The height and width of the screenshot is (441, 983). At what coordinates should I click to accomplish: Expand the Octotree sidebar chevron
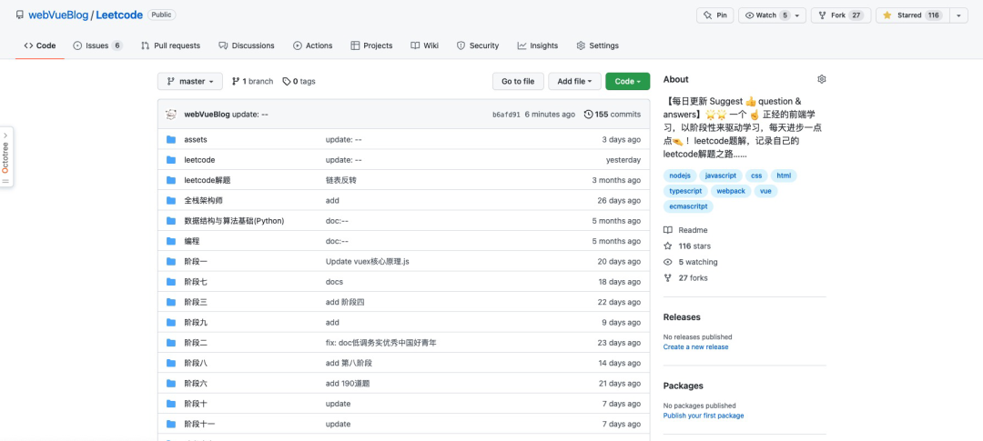coord(5,135)
